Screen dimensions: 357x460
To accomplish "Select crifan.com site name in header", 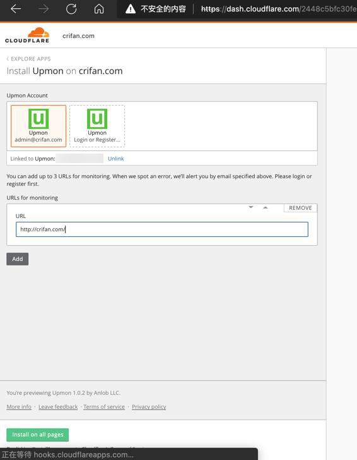I will click(78, 36).
